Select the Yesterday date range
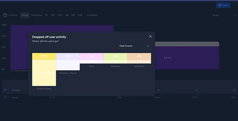 [36, 15]
